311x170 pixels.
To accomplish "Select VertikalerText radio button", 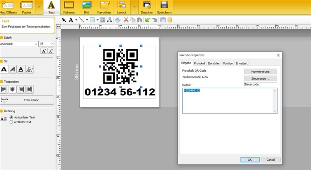I will 11,122.
